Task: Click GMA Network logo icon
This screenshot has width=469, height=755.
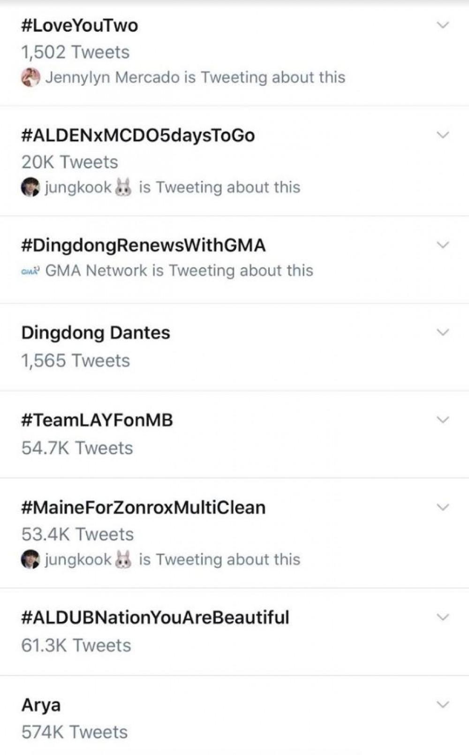Action: coord(30,271)
